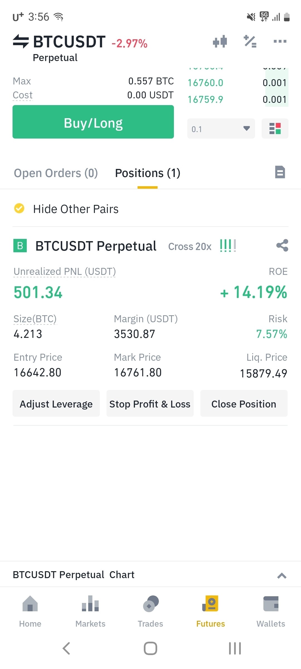This screenshot has width=301, height=669.
Task: Tap the Cross 20x margin label
Action: point(190,246)
